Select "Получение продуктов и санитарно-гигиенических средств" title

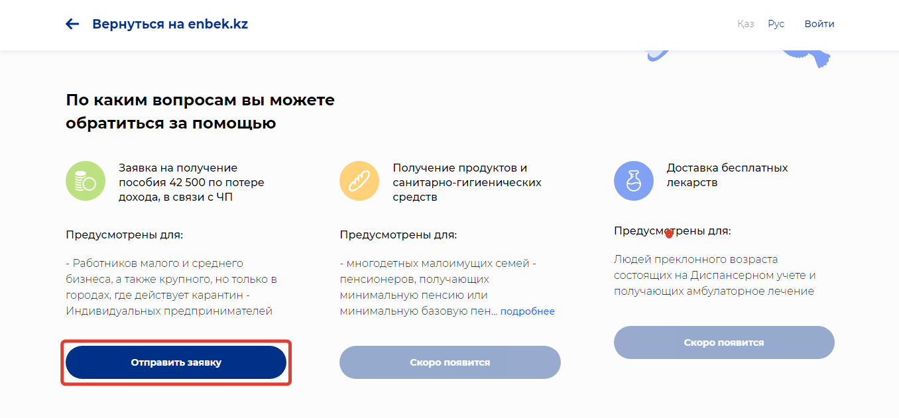coord(467,182)
